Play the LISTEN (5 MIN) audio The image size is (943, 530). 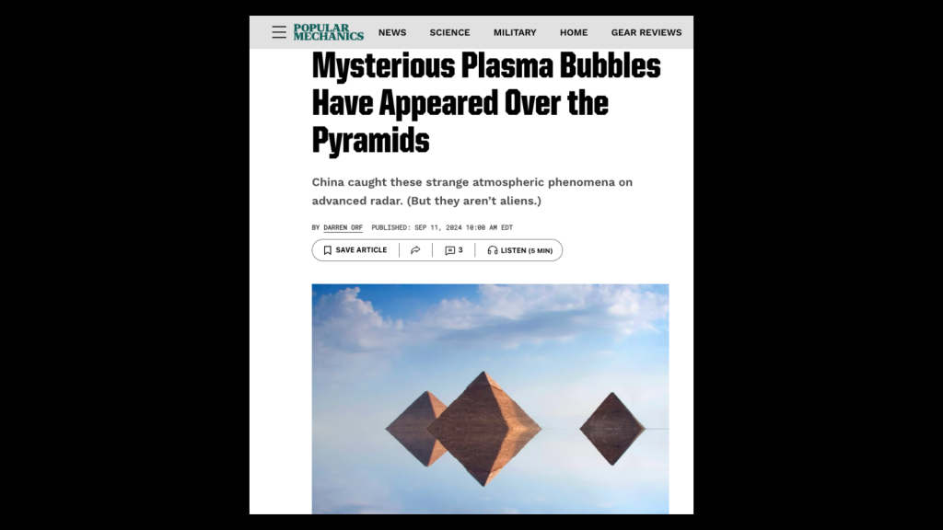526,250
